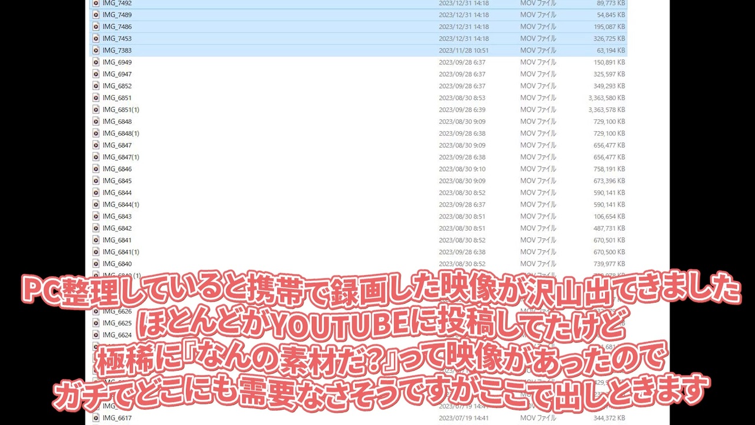Click the IMG_6845 video icon
755x425 pixels.
pyautogui.click(x=96, y=181)
